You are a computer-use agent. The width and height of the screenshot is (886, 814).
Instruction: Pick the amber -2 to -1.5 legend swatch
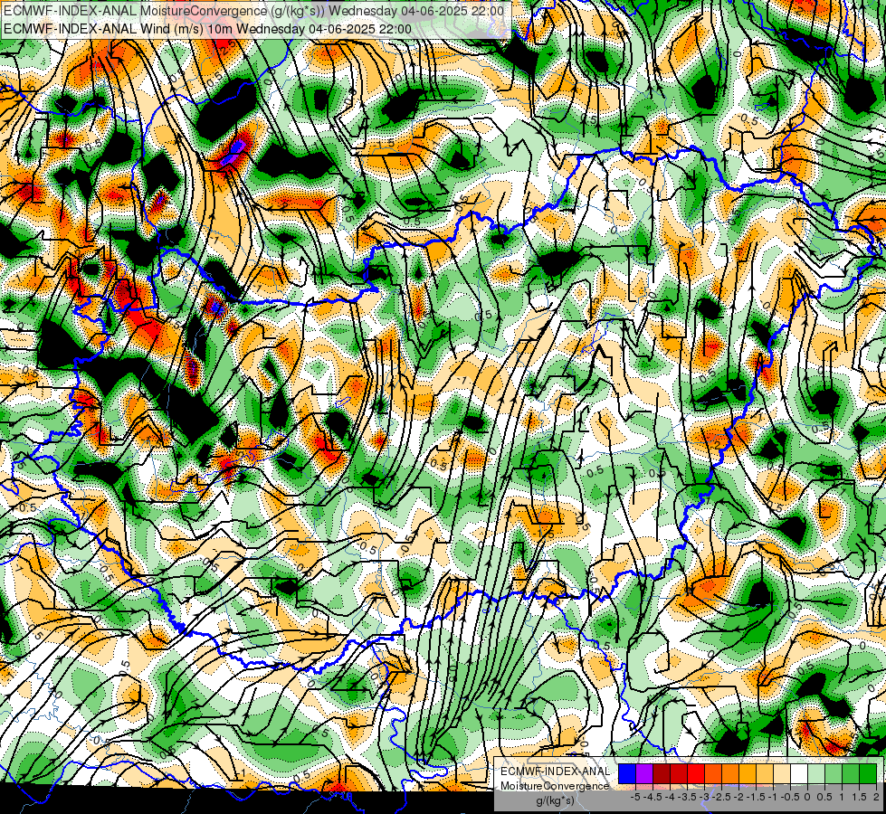(748, 774)
